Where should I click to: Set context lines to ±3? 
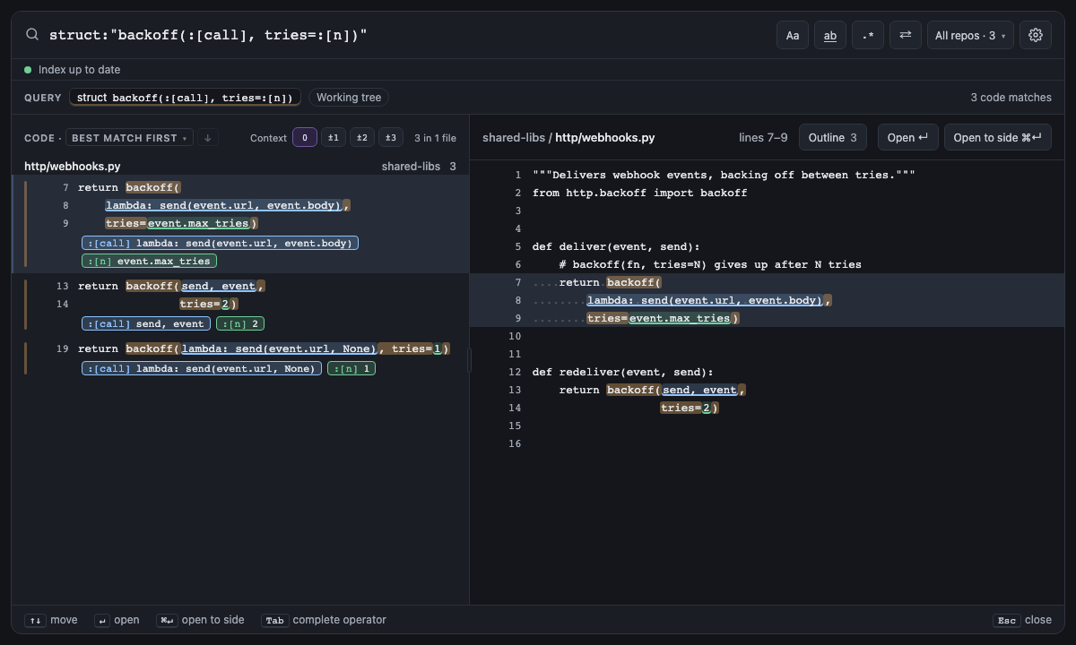391,138
